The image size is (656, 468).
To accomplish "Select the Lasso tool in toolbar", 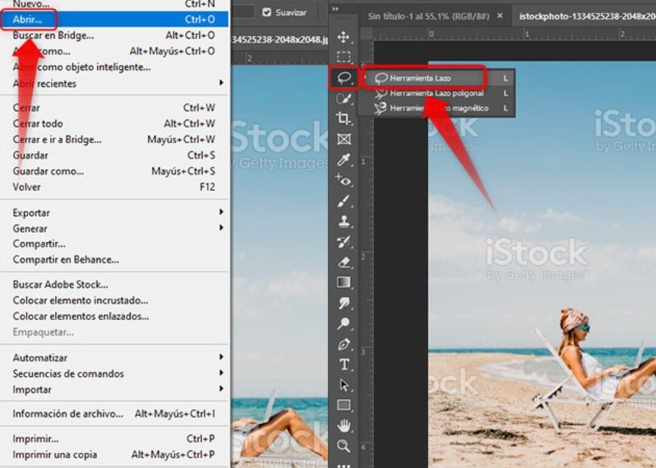I will pyautogui.click(x=344, y=78).
